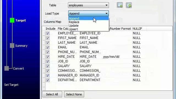The width and height of the screenshot is (176, 99).
Task: Select the HIRE_DATE table column cell
Action: coord(88,57)
